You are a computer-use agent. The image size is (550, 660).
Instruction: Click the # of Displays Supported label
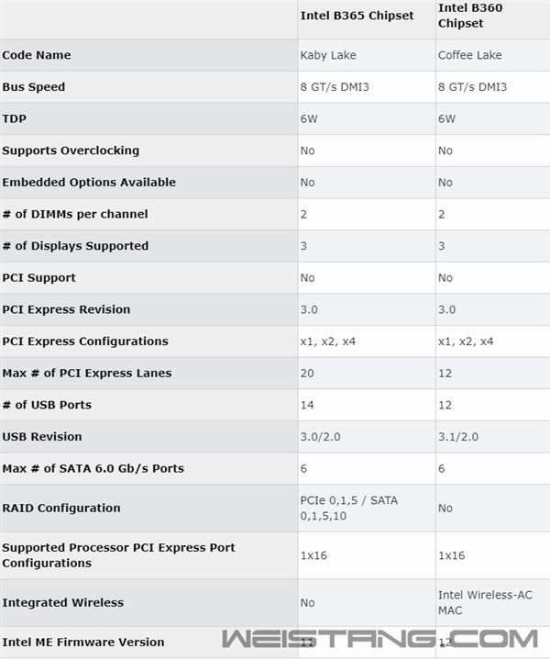click(75, 246)
